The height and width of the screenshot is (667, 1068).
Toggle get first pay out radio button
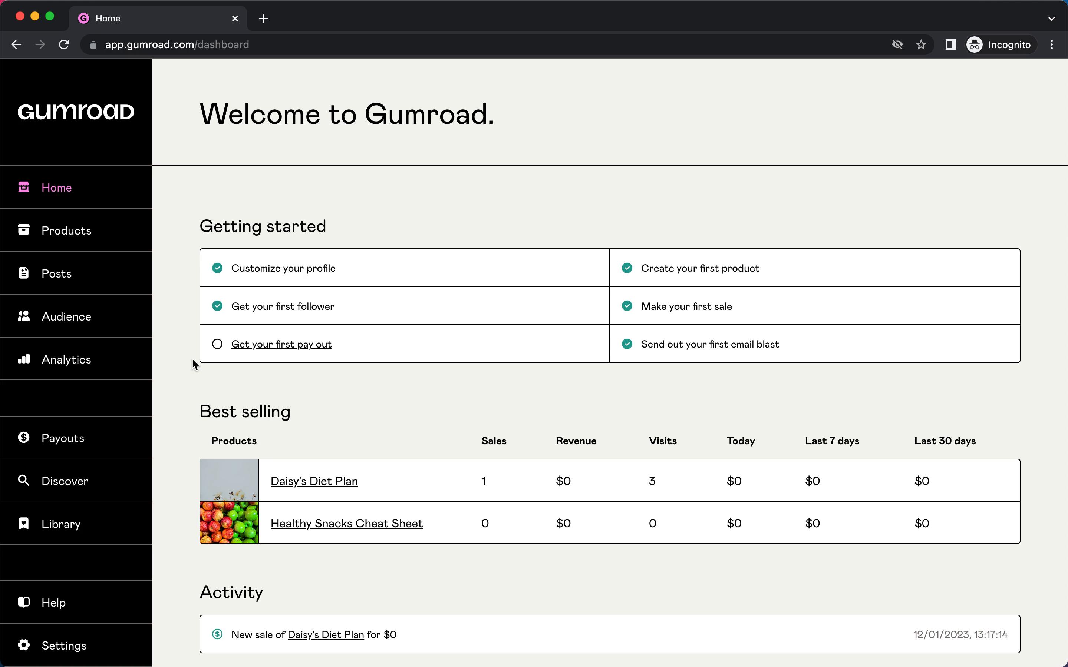pos(217,344)
